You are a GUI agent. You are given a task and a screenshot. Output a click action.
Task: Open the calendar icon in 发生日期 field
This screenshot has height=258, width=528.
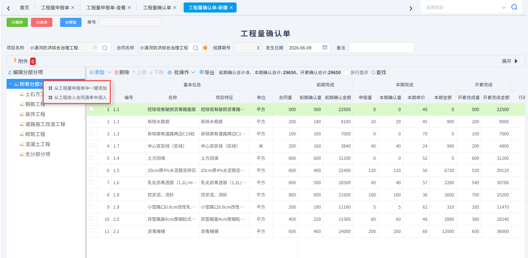pyautogui.click(x=325, y=48)
